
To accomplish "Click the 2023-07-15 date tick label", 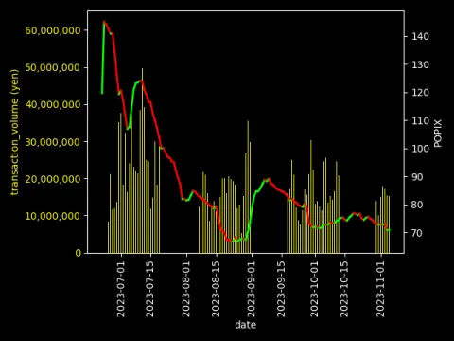I will coord(150,289).
